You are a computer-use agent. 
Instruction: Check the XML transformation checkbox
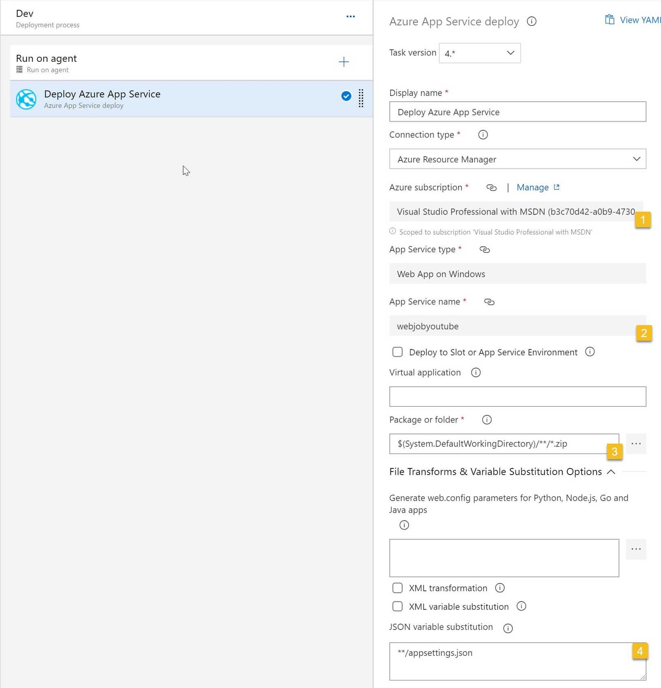point(397,588)
